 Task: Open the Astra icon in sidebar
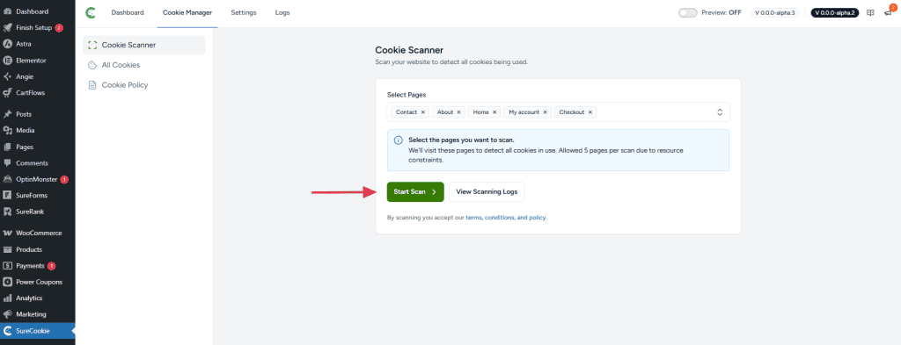7,44
